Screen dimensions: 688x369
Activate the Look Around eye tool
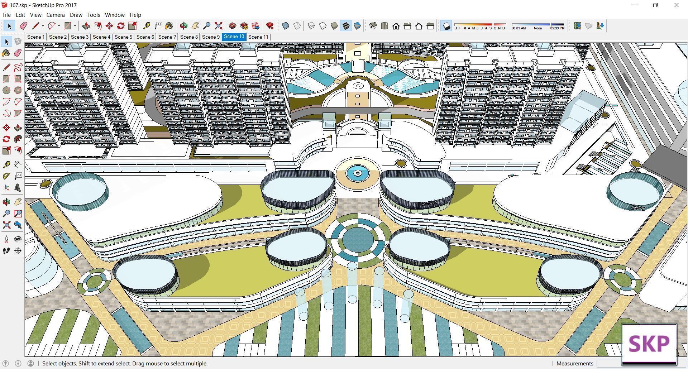18,239
